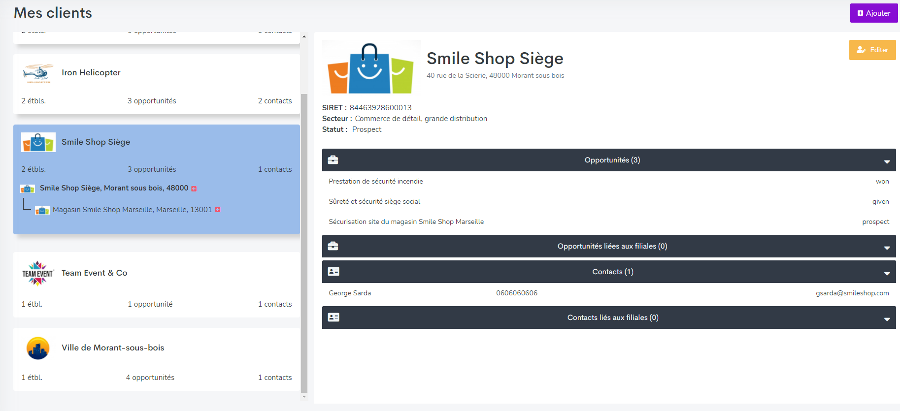Click email gsarda@smileshop.com
Screen dimensions: 900x411
pos(852,293)
